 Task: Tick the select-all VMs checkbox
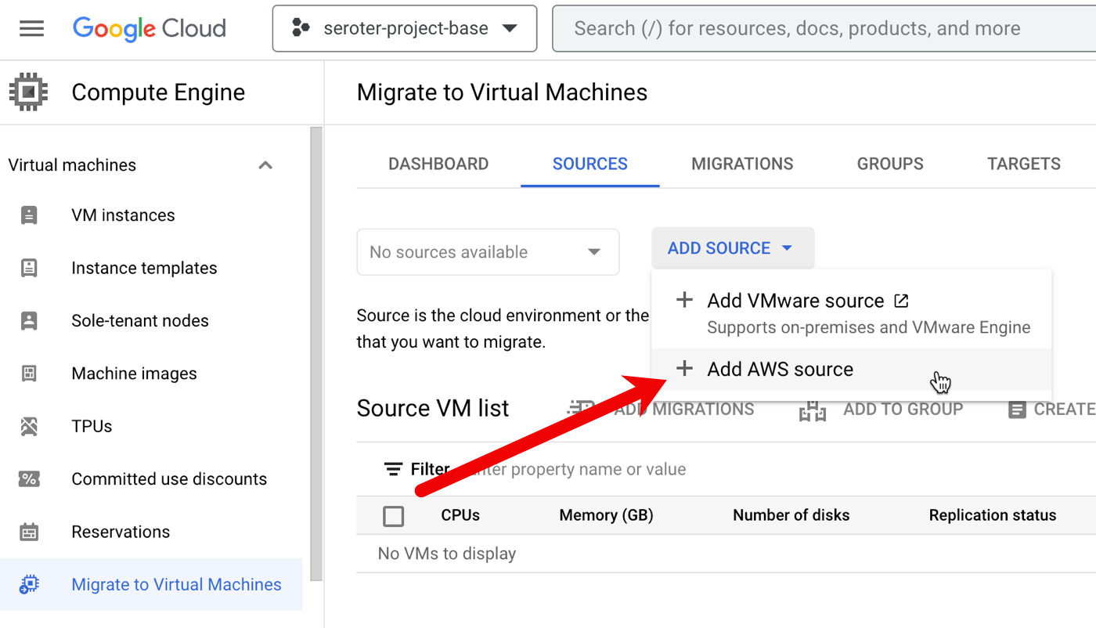393,516
